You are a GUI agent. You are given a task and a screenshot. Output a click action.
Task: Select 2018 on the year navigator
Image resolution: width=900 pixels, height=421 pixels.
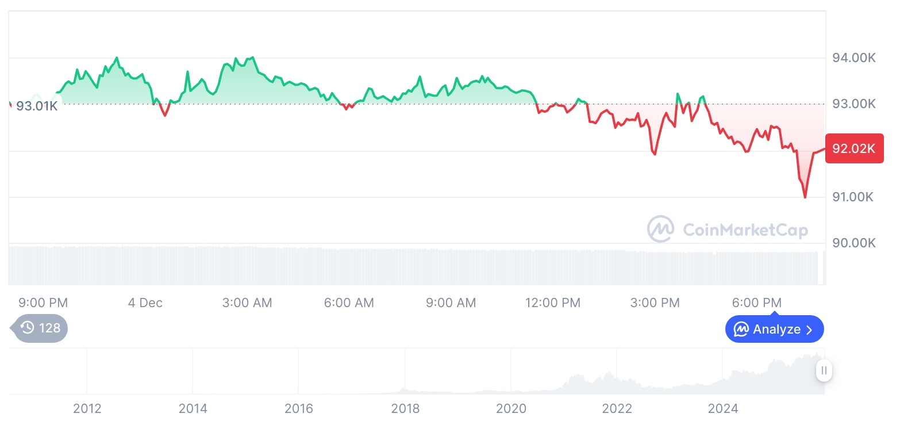point(405,409)
